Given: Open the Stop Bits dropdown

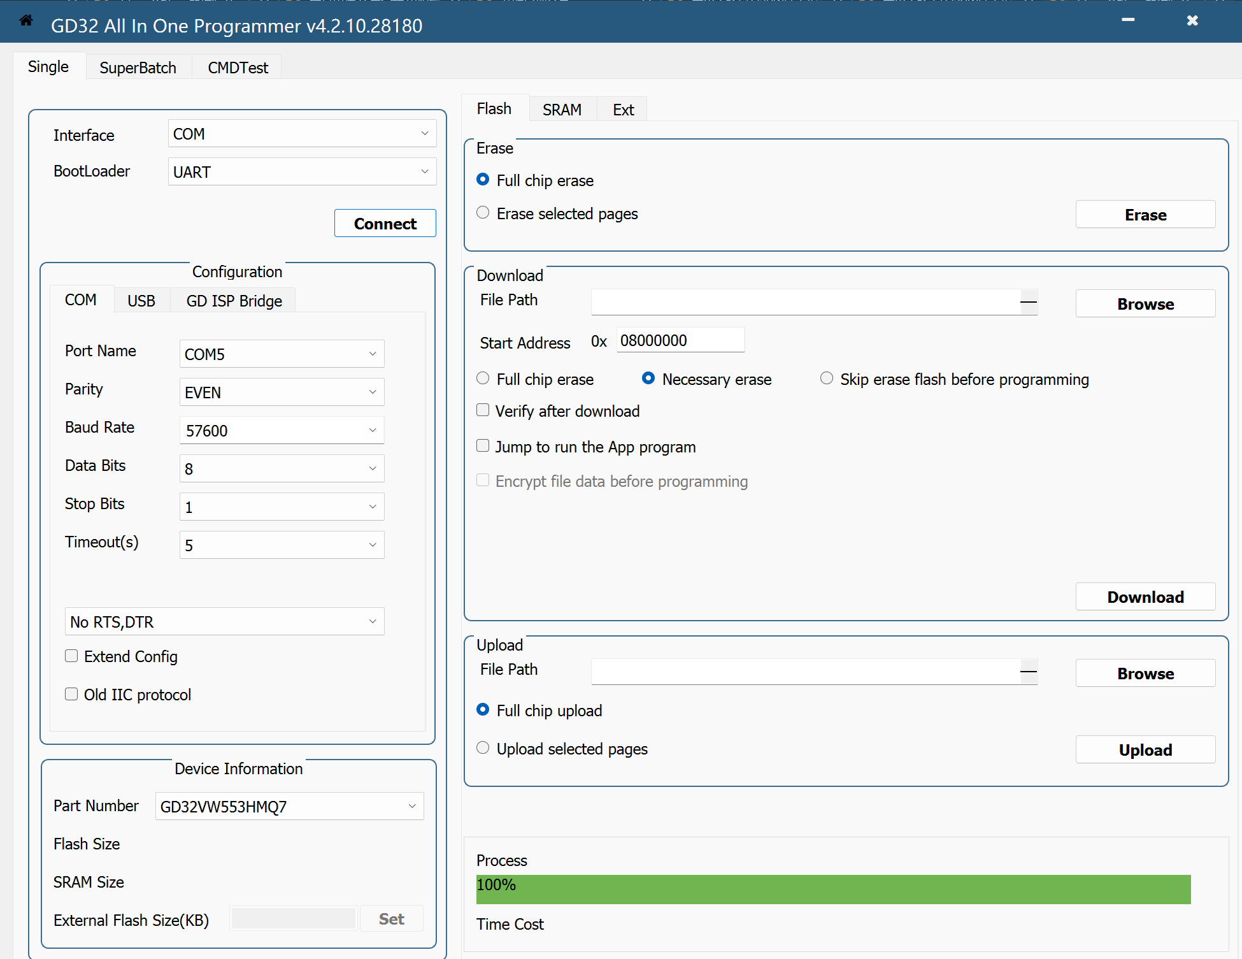Looking at the screenshot, I should pos(282,507).
